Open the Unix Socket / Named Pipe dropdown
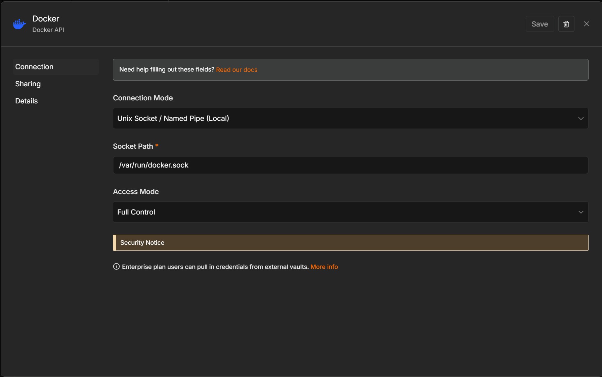Viewport: 602px width, 377px height. coord(350,118)
